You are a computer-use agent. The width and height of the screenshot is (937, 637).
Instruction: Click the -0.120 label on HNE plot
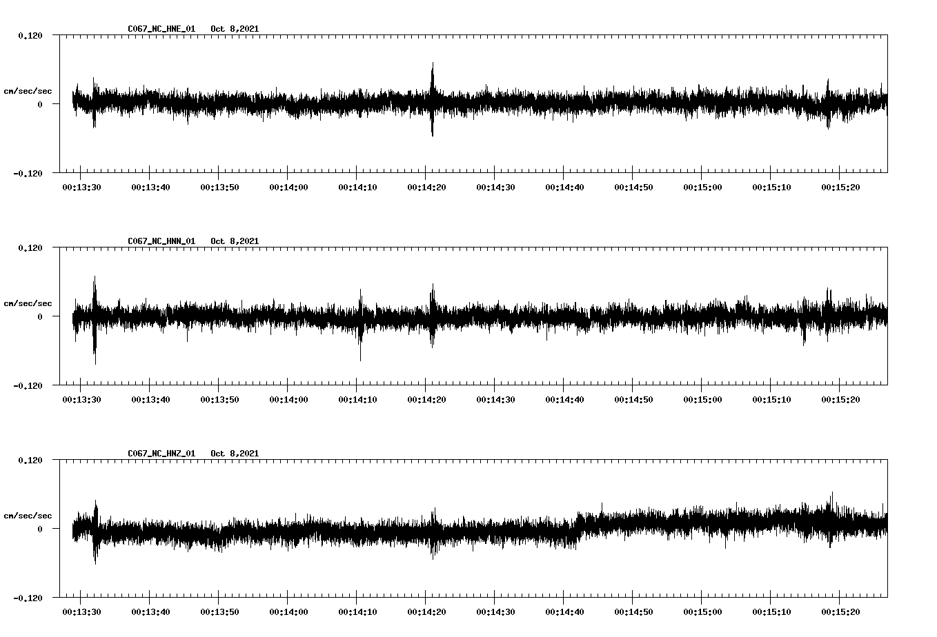click(28, 174)
